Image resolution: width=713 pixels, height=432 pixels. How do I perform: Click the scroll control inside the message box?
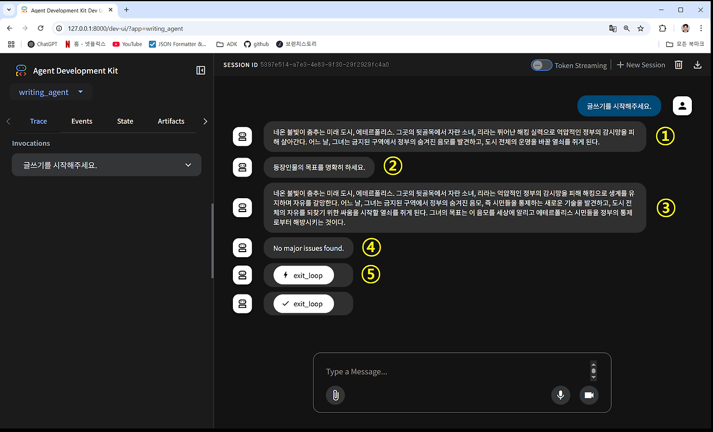click(x=593, y=371)
